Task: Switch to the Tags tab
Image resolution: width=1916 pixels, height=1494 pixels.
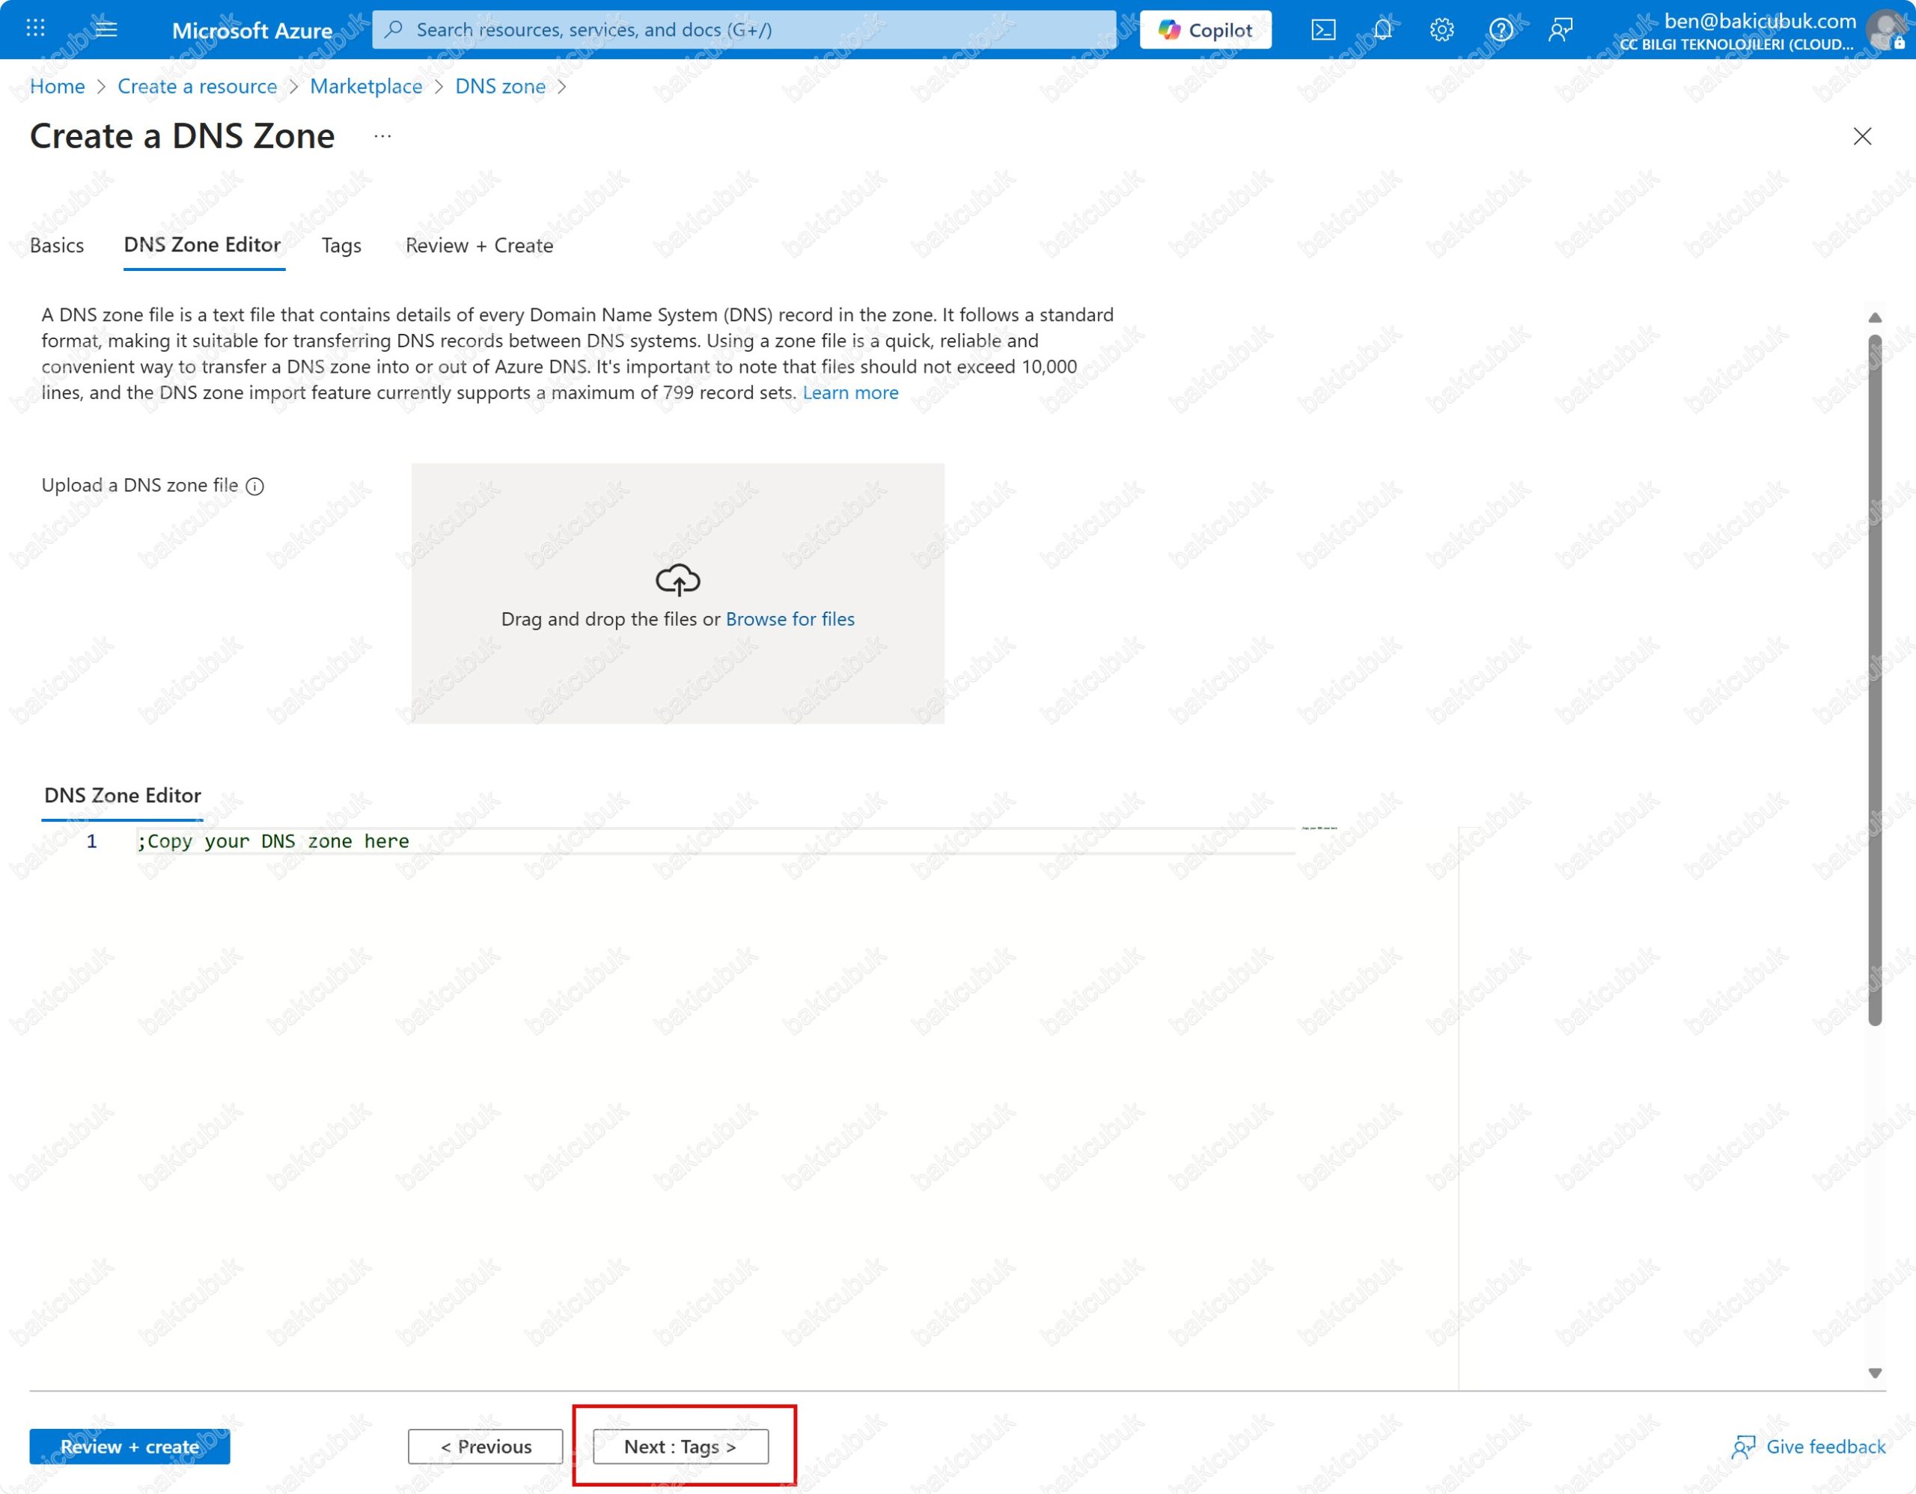Action: pos(341,246)
